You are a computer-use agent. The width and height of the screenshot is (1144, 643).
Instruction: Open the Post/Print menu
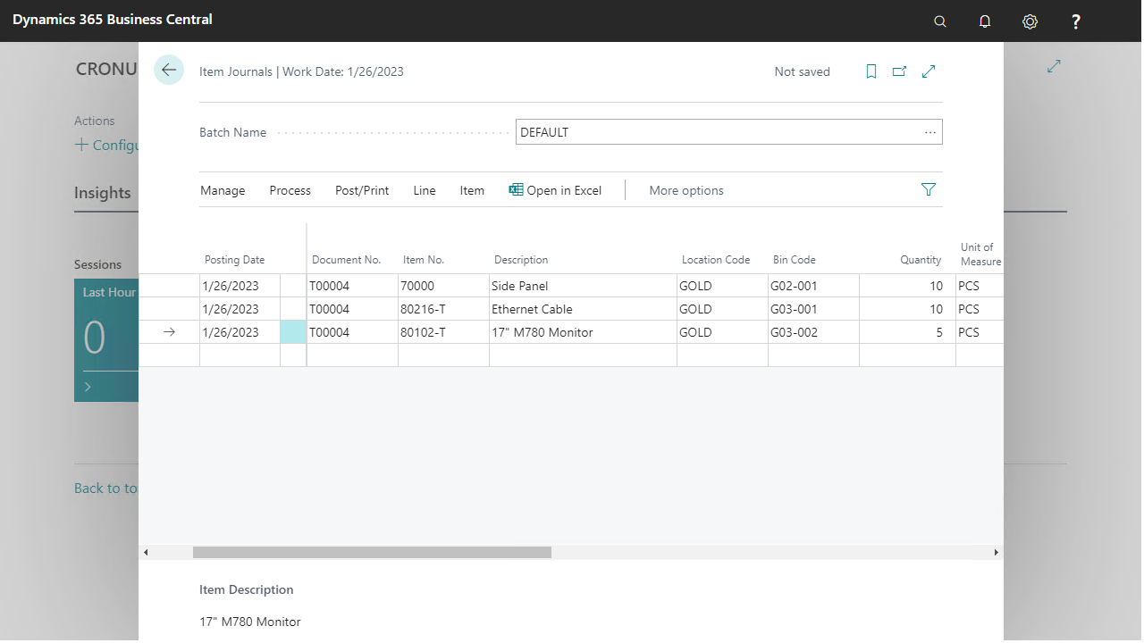pyautogui.click(x=362, y=190)
